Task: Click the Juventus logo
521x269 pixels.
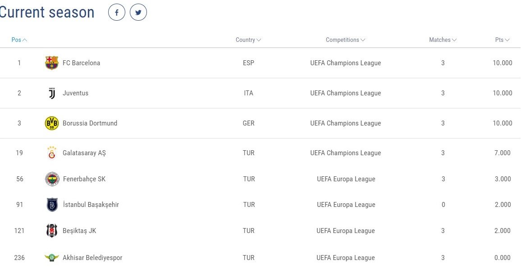Action: (x=52, y=93)
